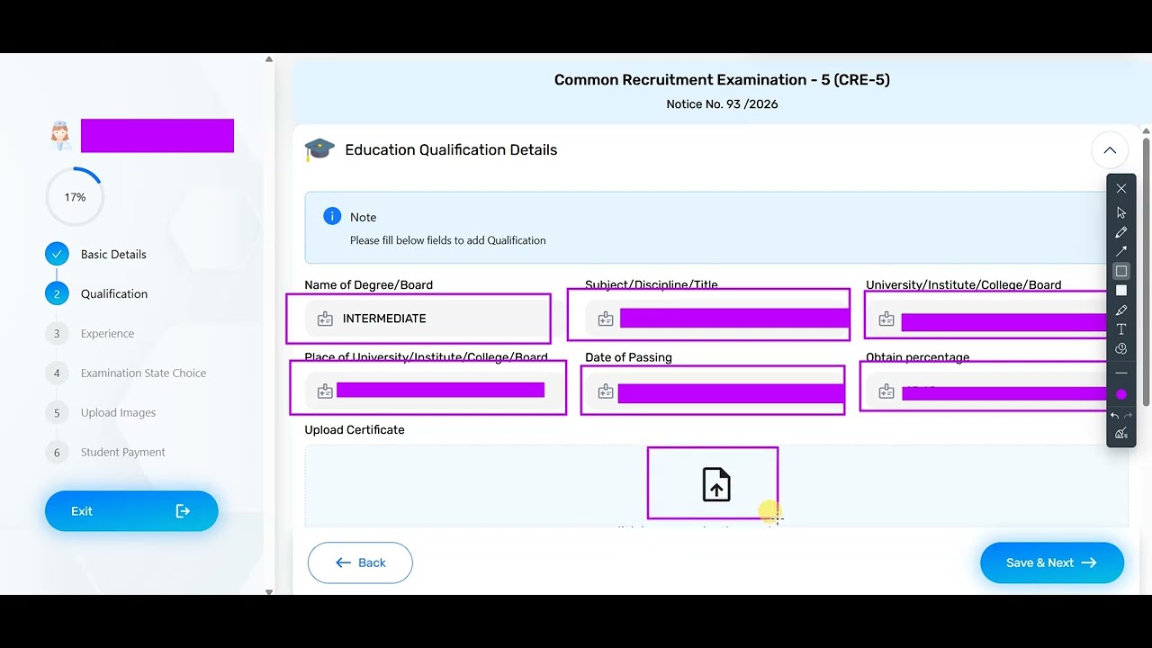Select the filled white rectangle tool

point(1121,291)
